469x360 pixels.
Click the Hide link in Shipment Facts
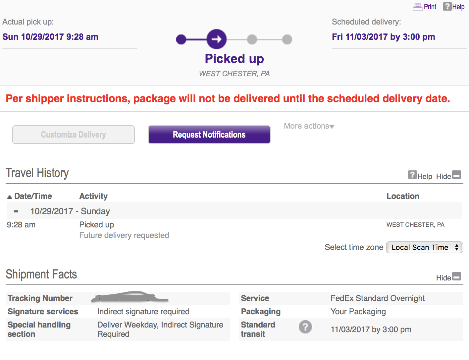pyautogui.click(x=443, y=278)
